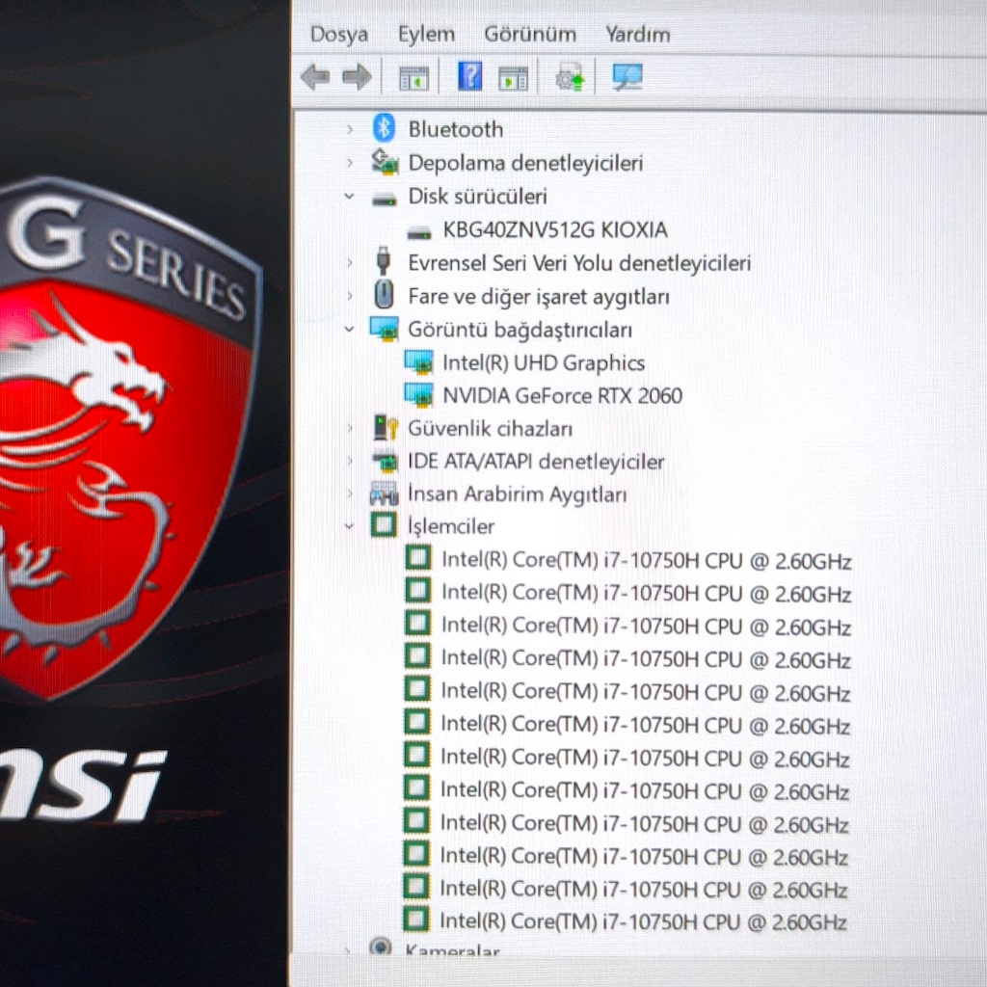This screenshot has height=987, width=987.
Task: Open the Eylem menu
Action: (426, 34)
